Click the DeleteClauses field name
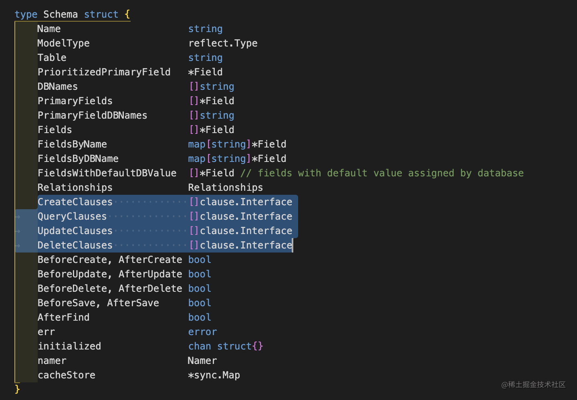This screenshot has height=400, width=577. point(75,245)
